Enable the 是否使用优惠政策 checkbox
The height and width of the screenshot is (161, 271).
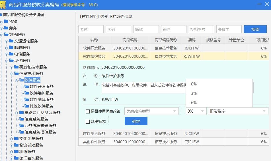tap(88, 111)
